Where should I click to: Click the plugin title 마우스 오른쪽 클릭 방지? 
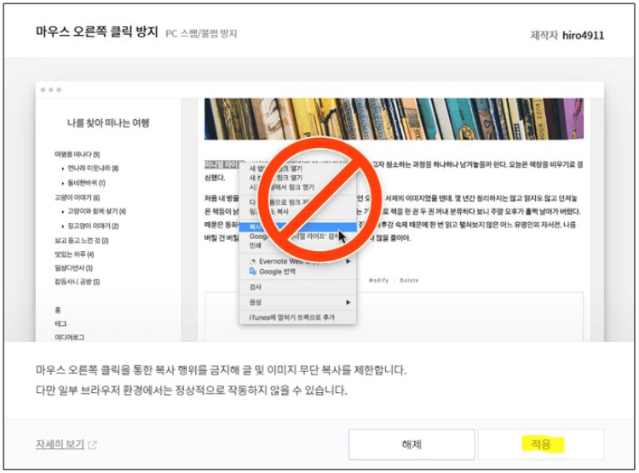pos(96,31)
